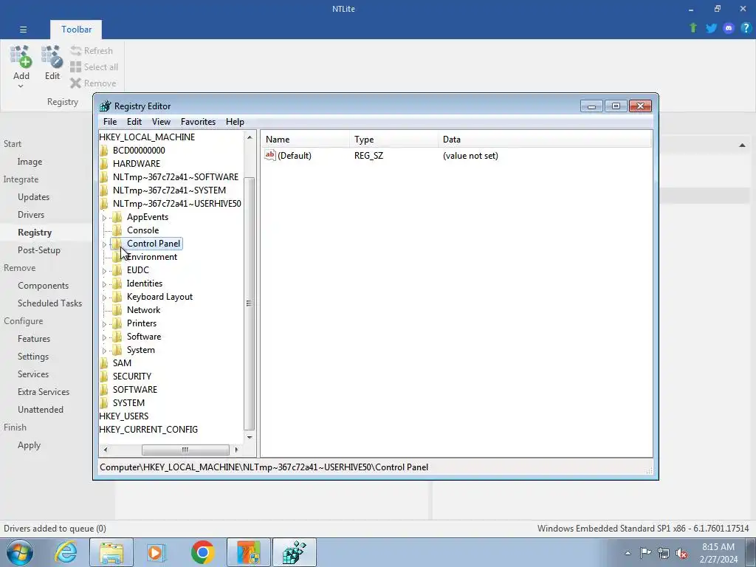Open the NTLite hamburger menu
Viewport: 756px width, 567px height.
coord(23,30)
